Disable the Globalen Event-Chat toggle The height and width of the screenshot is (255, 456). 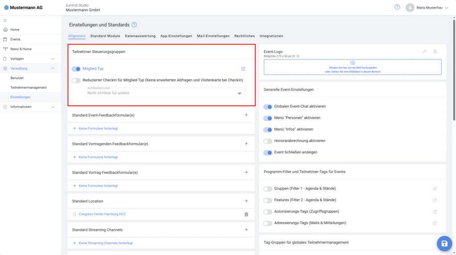pyautogui.click(x=268, y=107)
